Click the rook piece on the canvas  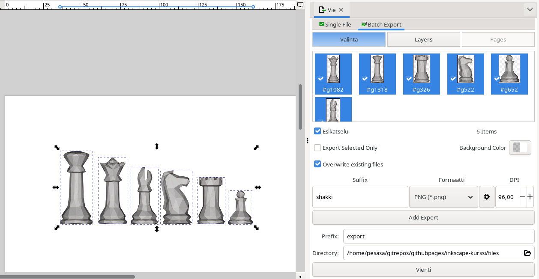click(x=211, y=201)
